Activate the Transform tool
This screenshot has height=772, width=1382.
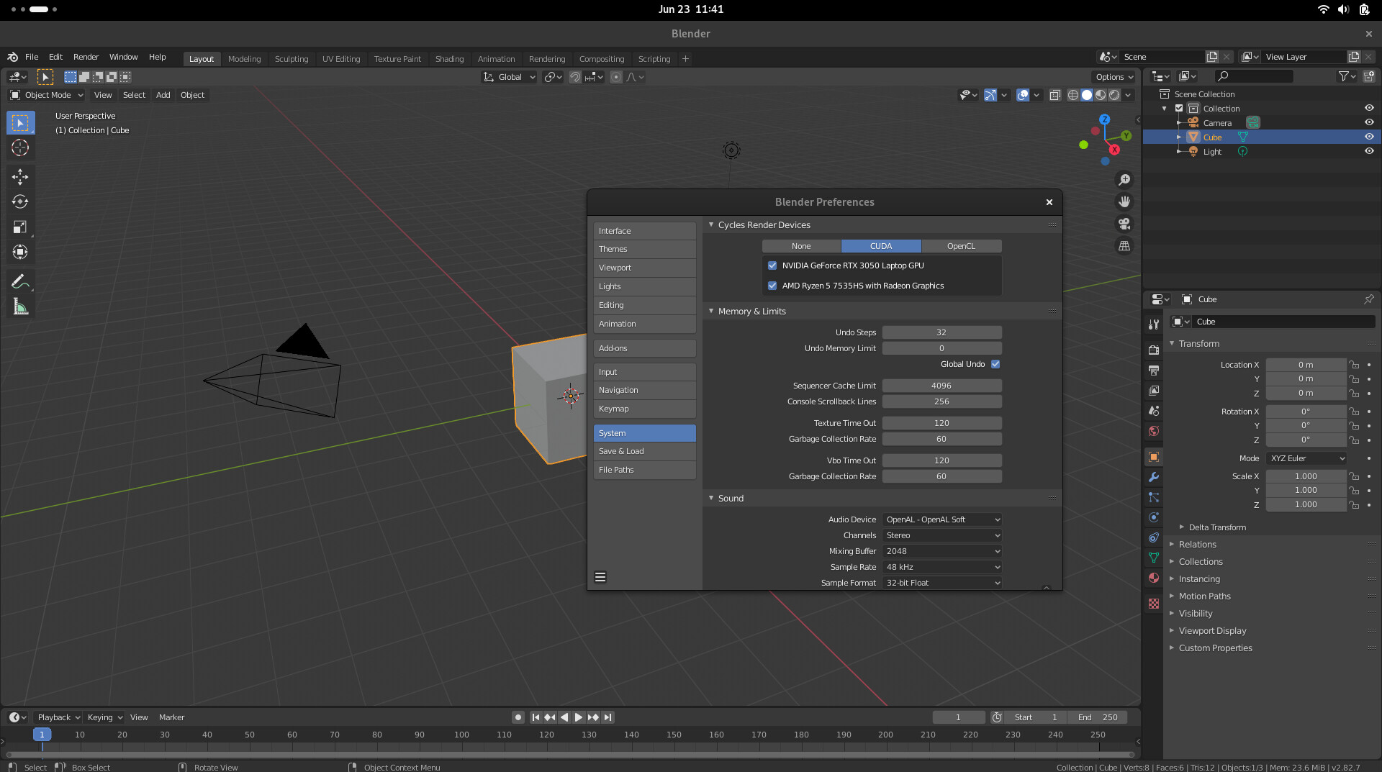pos(20,253)
